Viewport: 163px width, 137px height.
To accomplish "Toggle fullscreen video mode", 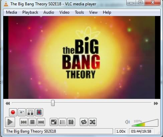I will 54,122.
